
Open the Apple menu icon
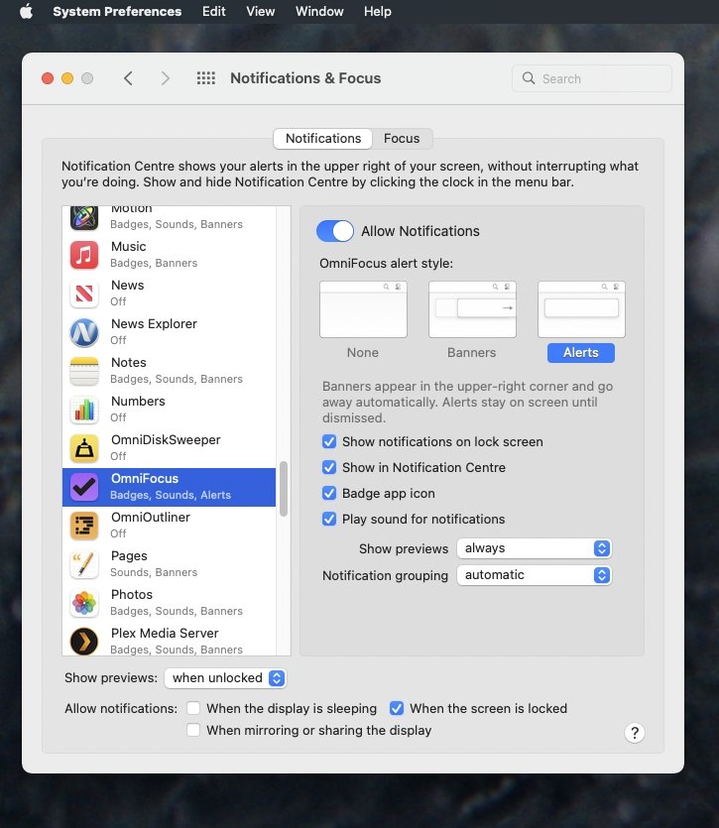26,11
